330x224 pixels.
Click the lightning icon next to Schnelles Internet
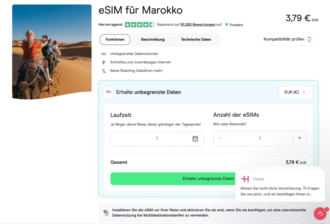coord(104,62)
